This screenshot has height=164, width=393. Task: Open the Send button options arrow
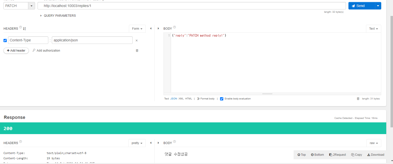tap(378, 6)
